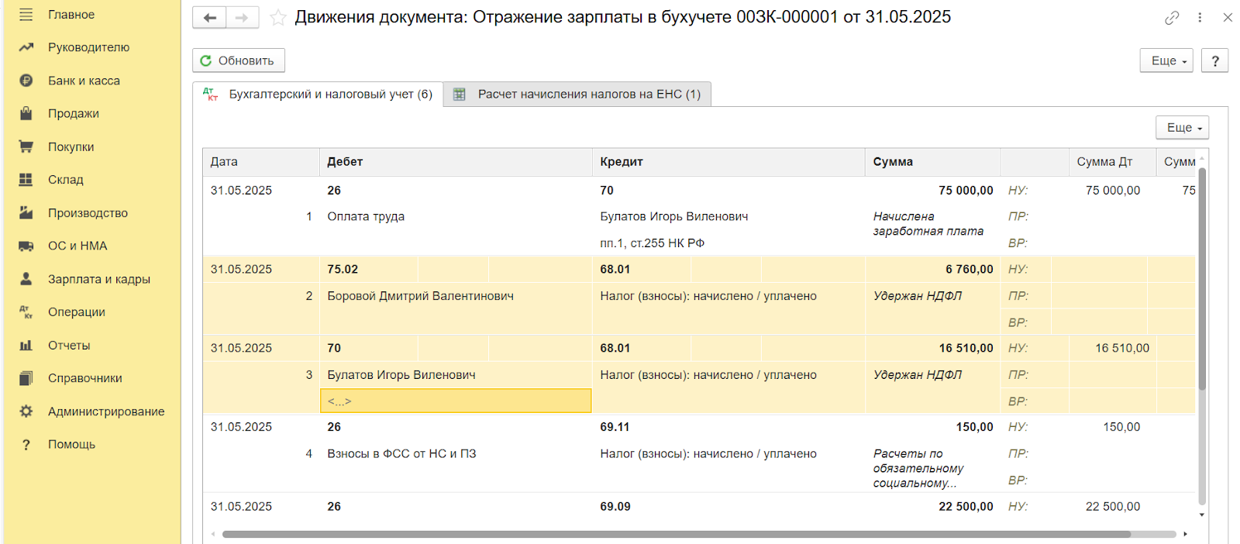This screenshot has width=1240, height=544.
Task: Click the vertical scrollbar of the table
Action: coord(1202,279)
